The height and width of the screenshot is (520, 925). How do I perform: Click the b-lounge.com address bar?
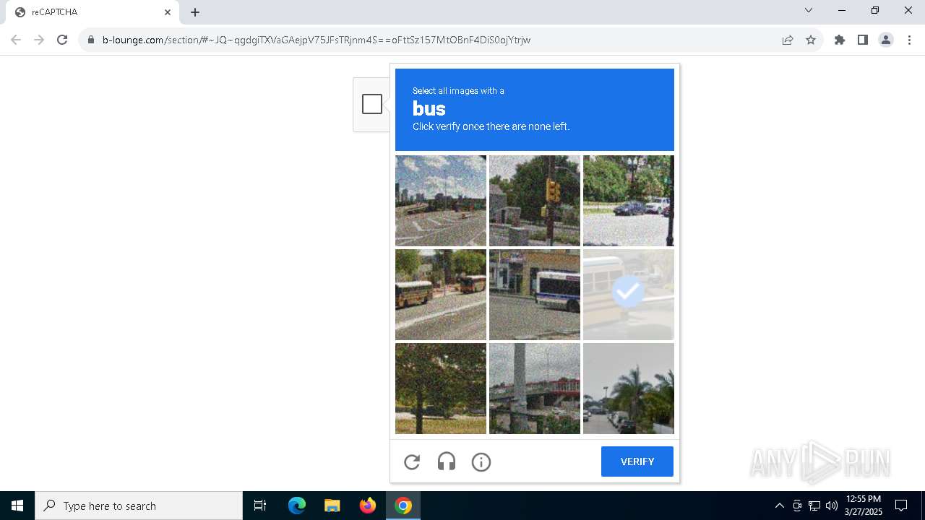pyautogui.click(x=434, y=40)
